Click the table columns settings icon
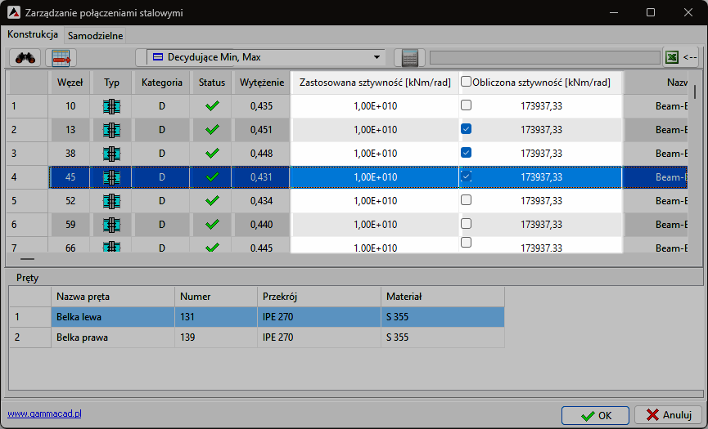 coord(61,57)
